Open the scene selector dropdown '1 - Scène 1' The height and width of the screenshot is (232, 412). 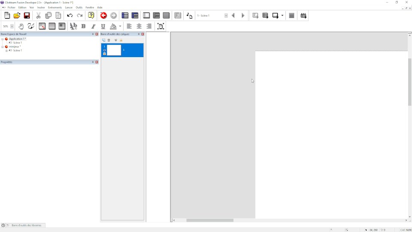pos(226,16)
